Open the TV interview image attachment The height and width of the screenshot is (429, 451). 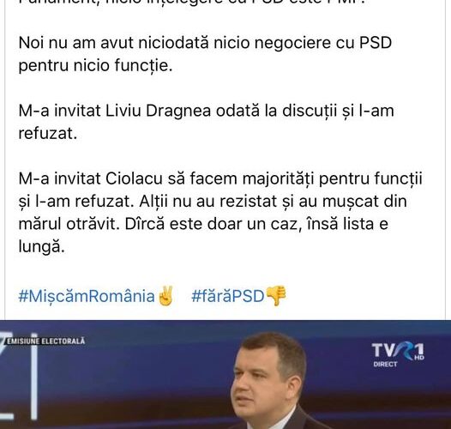(225, 375)
